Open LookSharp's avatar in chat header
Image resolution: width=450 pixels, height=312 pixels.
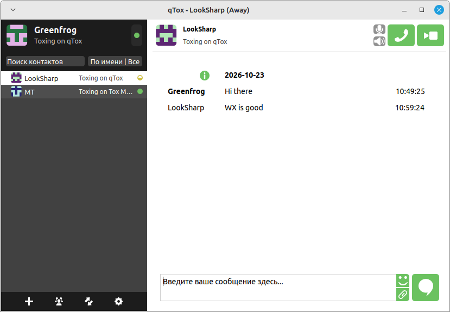tap(166, 35)
